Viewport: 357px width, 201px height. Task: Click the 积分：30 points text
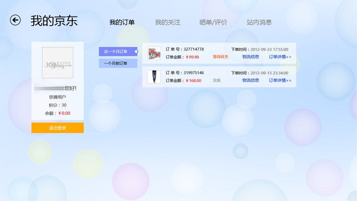(57, 105)
